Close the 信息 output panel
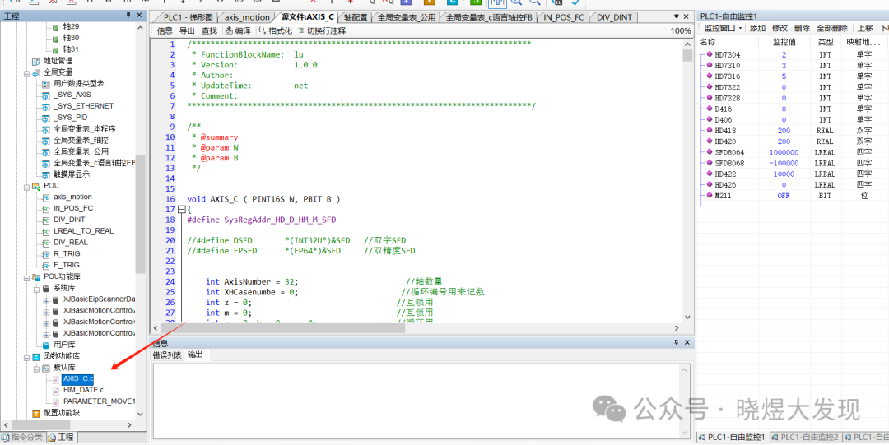The height and width of the screenshot is (445, 889). pos(687,342)
